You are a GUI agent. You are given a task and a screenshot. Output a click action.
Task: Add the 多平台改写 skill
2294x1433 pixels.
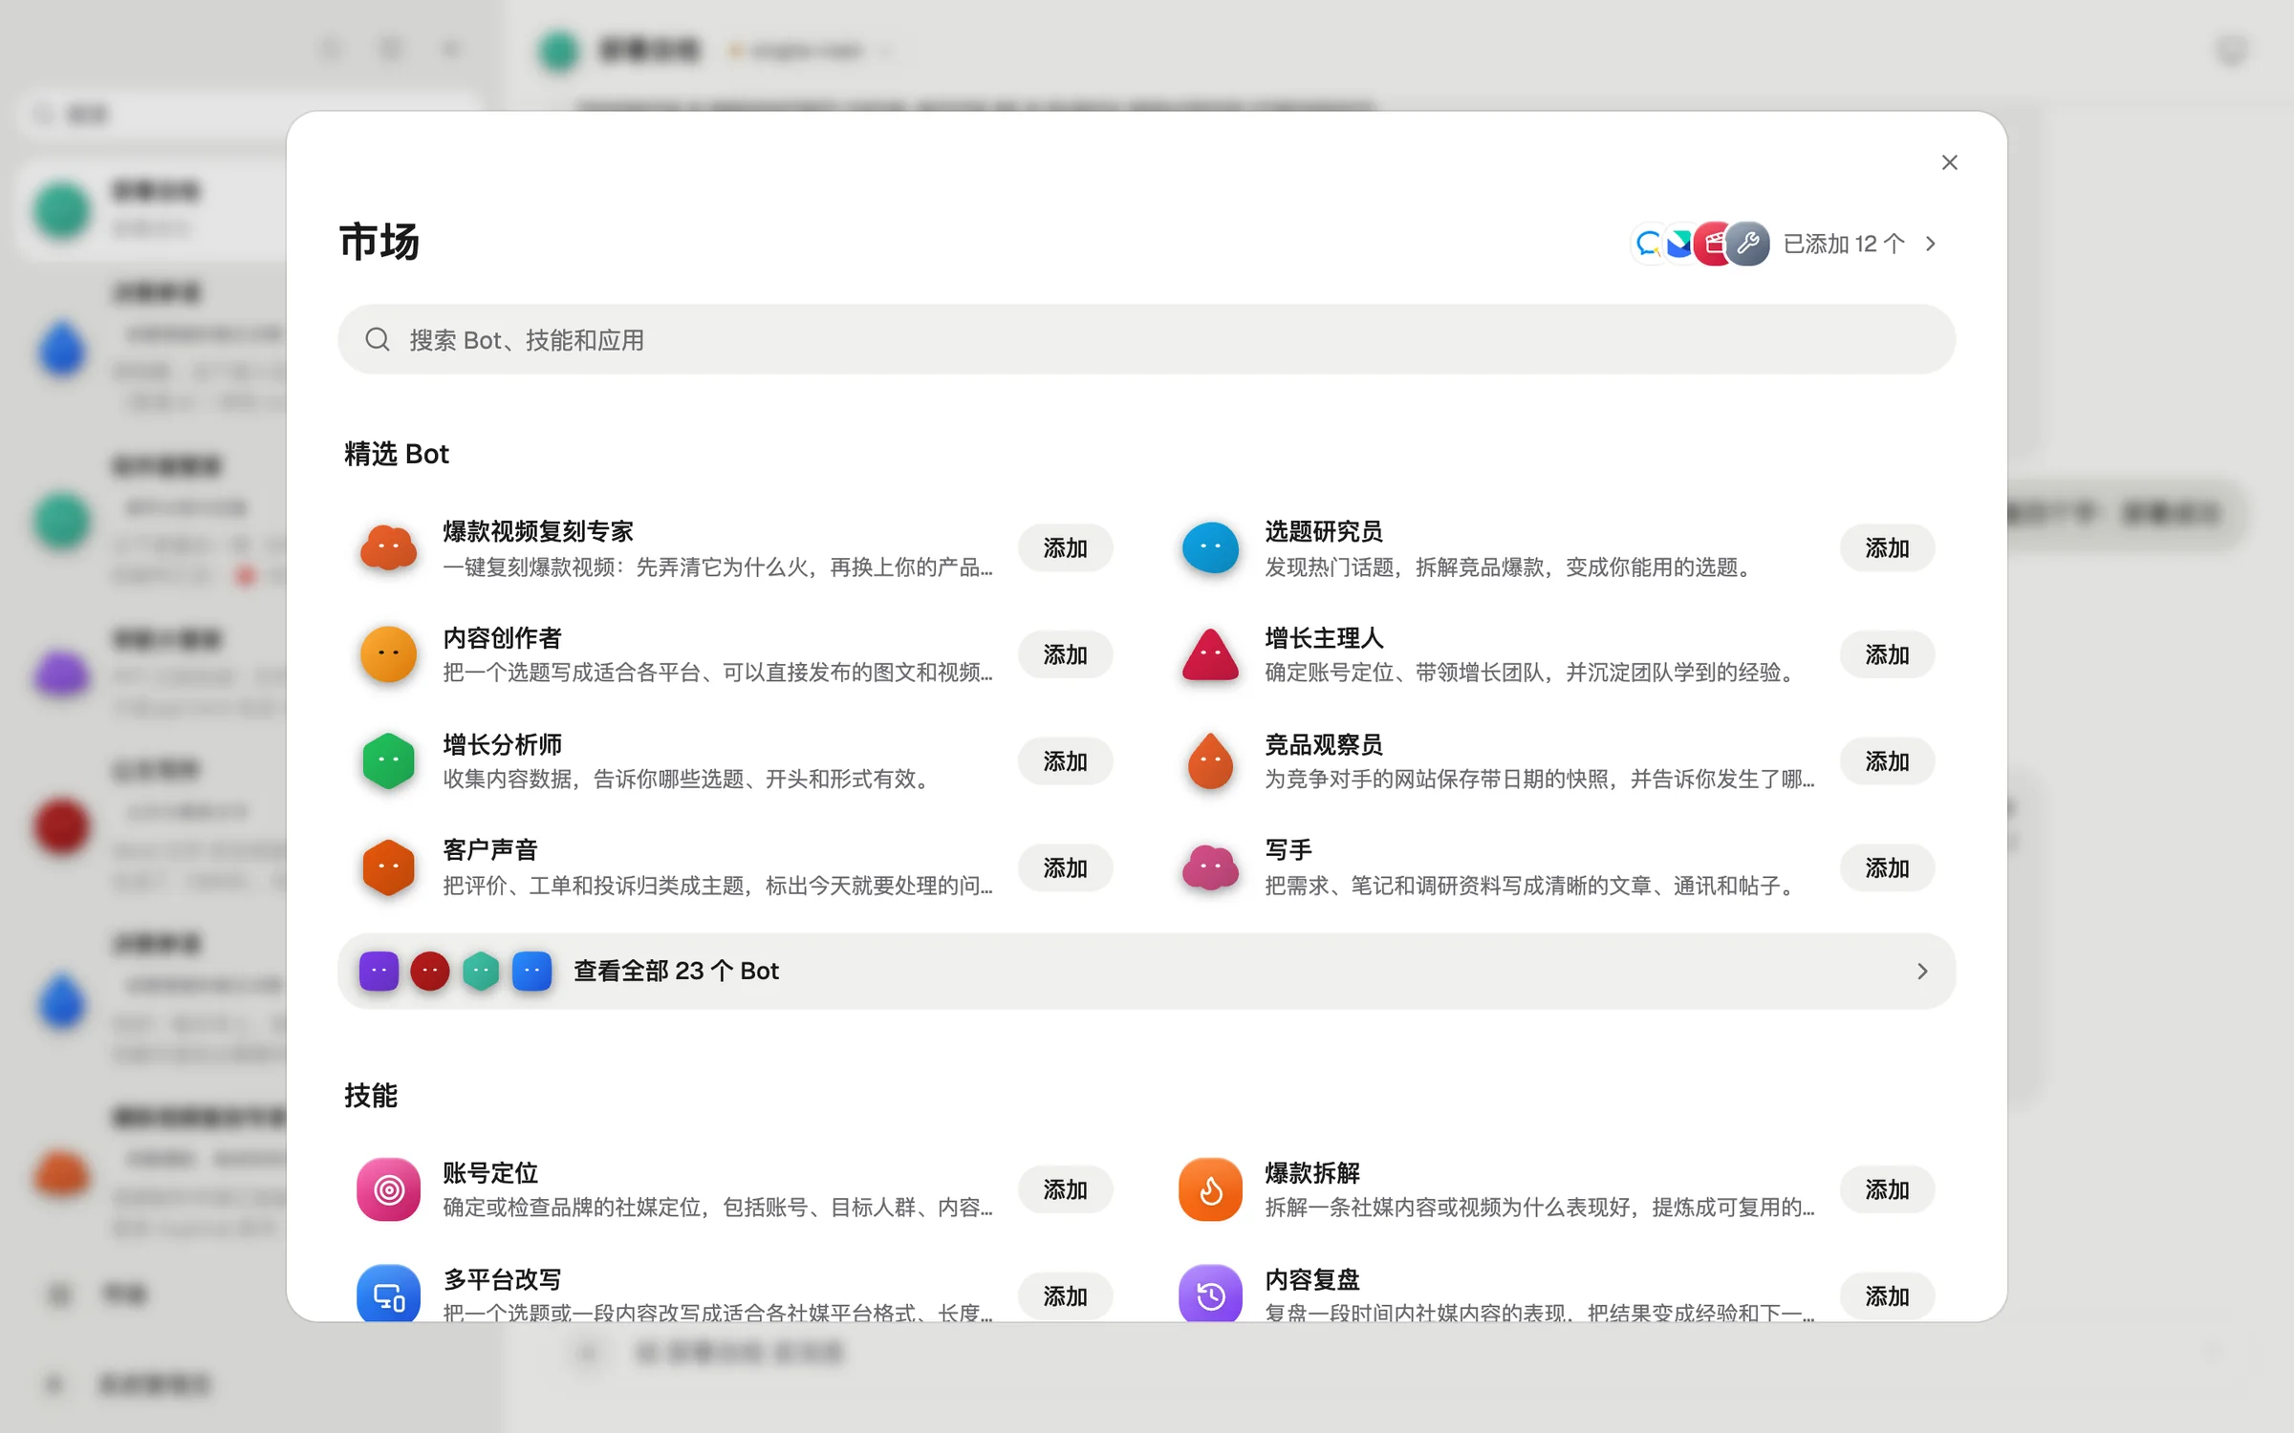click(1065, 1295)
